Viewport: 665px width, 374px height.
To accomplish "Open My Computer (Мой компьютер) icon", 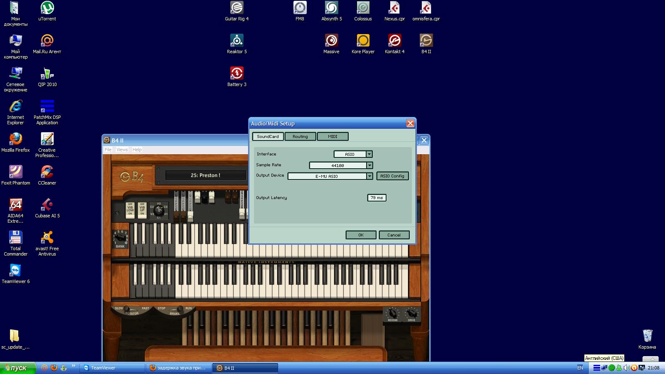I will pos(15,47).
